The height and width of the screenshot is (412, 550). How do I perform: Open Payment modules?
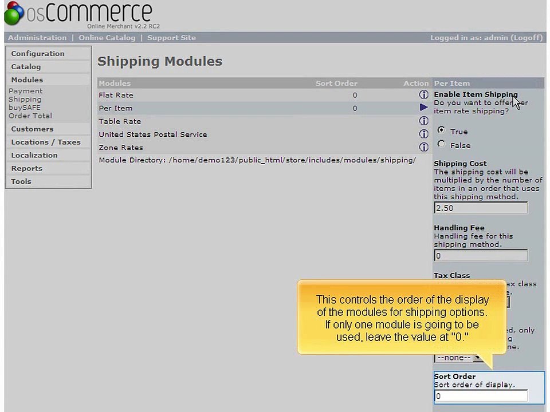pos(25,91)
